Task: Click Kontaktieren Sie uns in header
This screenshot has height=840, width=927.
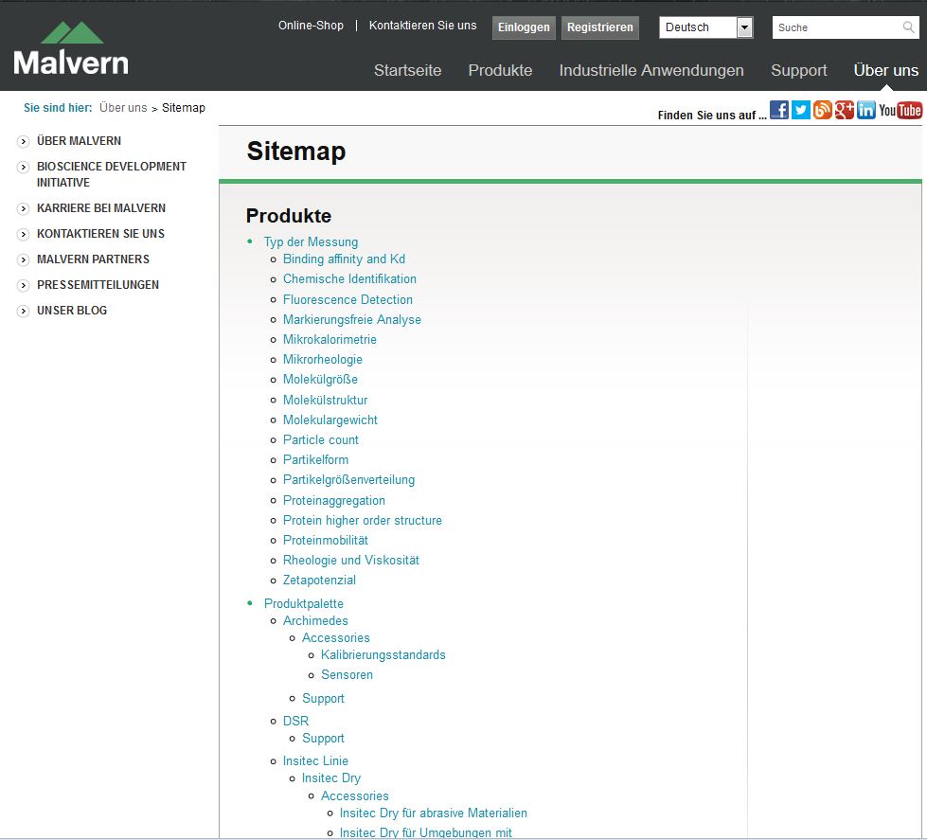Action: click(x=422, y=26)
